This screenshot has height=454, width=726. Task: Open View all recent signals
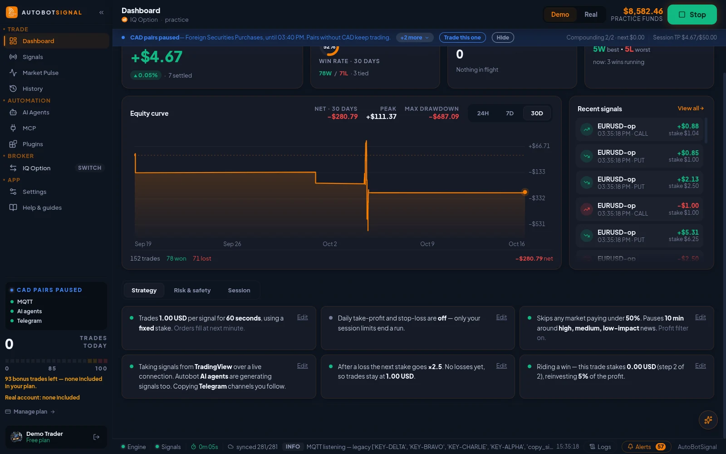click(x=691, y=109)
